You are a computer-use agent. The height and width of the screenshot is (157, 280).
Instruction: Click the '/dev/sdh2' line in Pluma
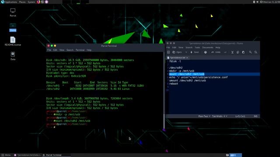[176, 68]
